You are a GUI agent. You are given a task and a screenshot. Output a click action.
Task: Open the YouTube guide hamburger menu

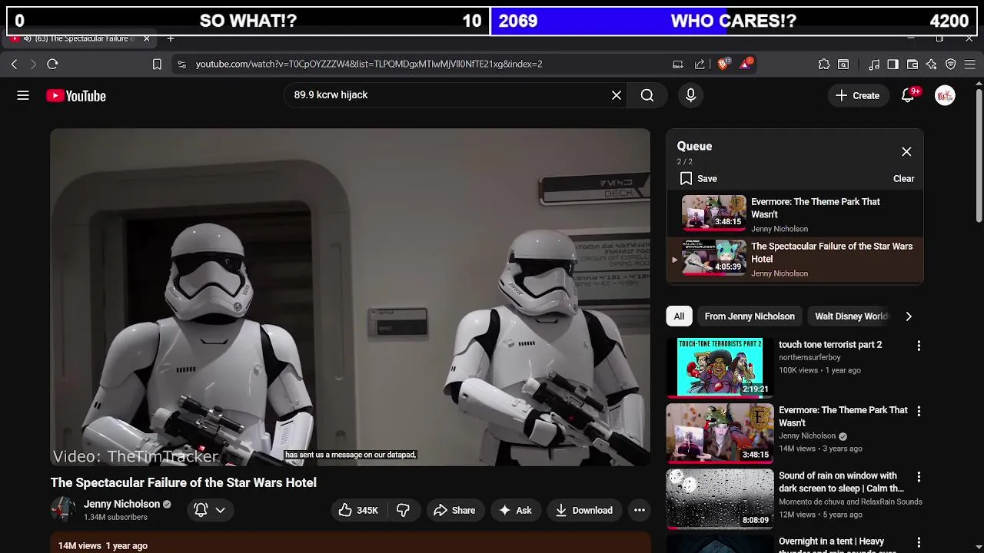coord(23,96)
